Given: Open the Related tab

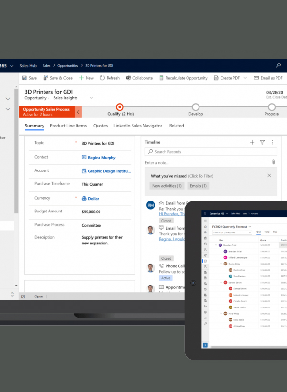Looking at the screenshot, I should 177,126.
